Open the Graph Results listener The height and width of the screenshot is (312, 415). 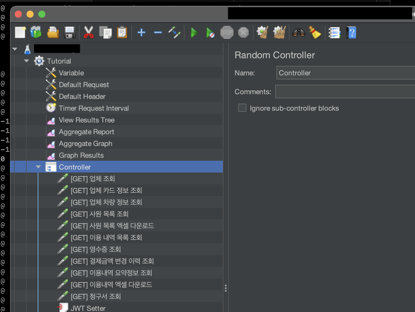pos(81,155)
